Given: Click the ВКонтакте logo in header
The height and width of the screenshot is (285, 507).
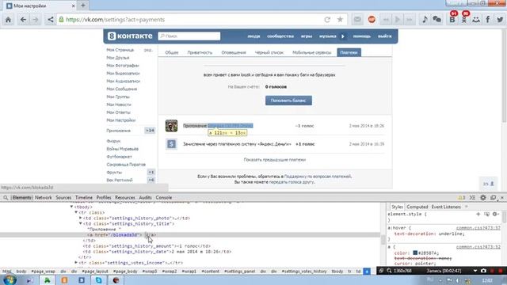Looking at the screenshot, I should tap(130, 36).
